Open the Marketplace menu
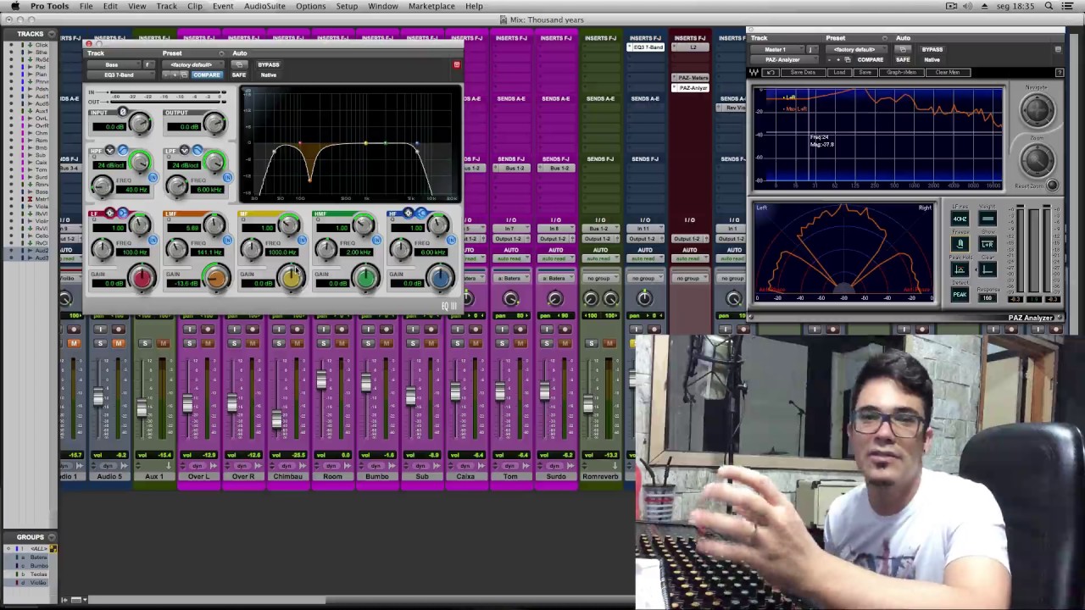 pos(431,6)
